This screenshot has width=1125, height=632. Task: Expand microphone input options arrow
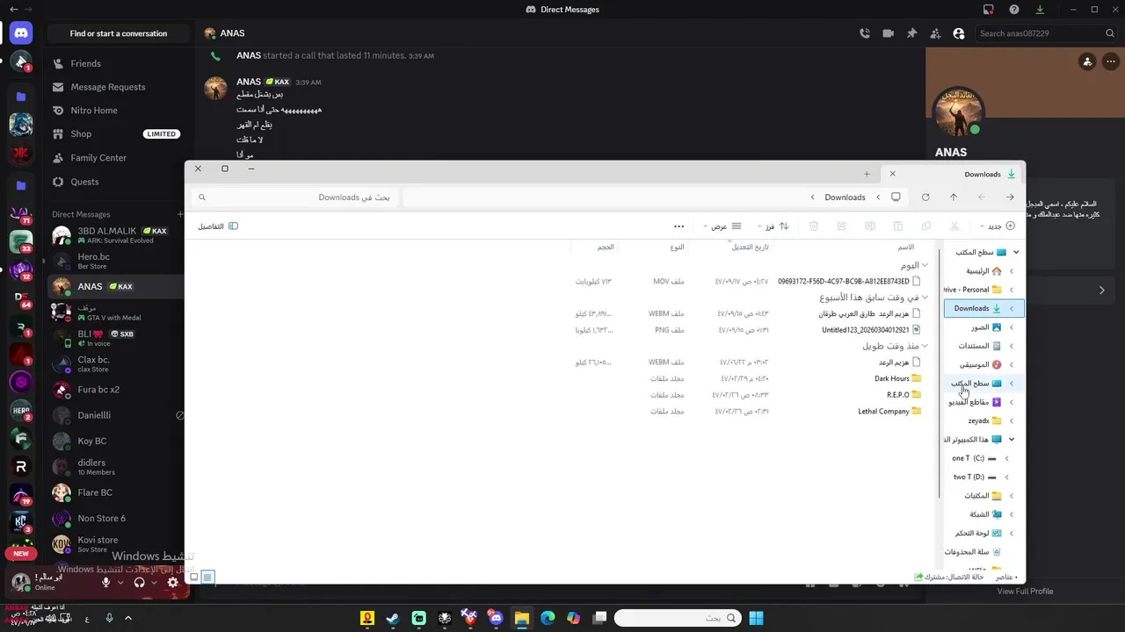120,582
